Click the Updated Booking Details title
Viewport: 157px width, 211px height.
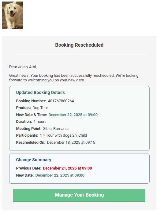pos(40,92)
